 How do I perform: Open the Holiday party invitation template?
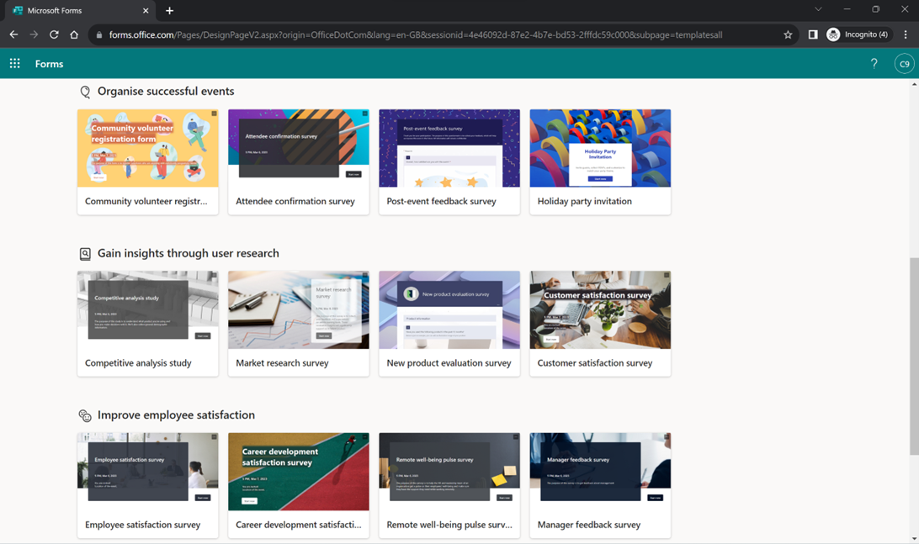[600, 161]
